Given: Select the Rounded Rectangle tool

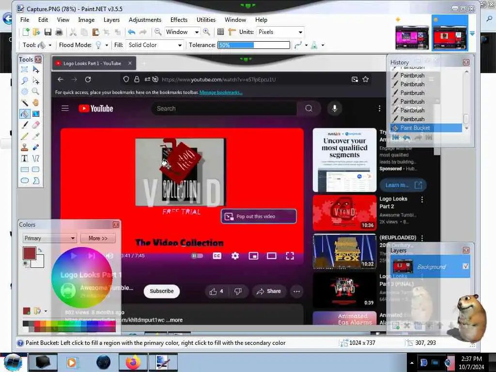Looking at the screenshot, I should [x=36, y=170].
